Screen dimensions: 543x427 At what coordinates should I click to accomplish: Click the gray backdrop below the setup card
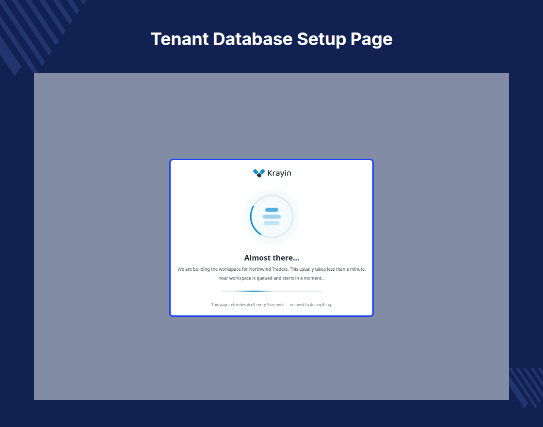tap(271, 358)
